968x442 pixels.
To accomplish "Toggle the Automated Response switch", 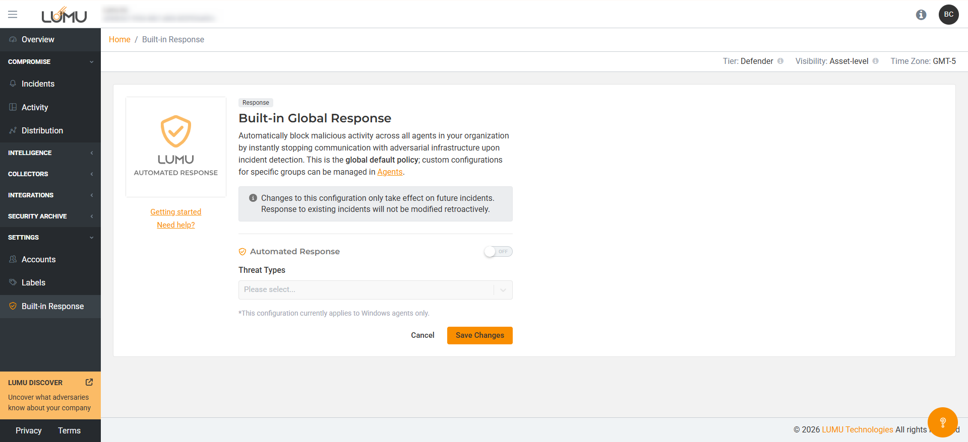I will tap(498, 252).
